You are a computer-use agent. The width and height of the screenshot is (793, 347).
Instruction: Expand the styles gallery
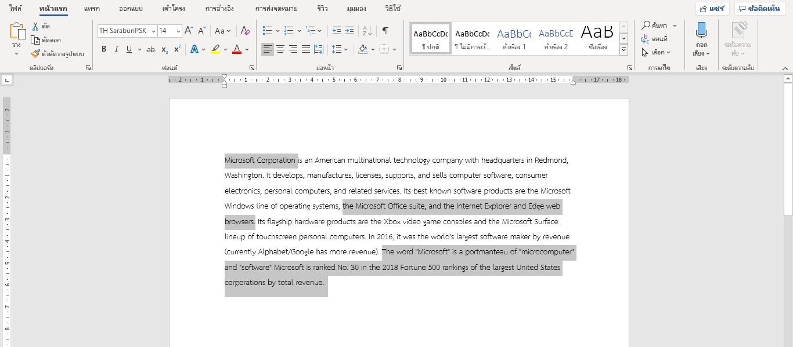(x=623, y=50)
